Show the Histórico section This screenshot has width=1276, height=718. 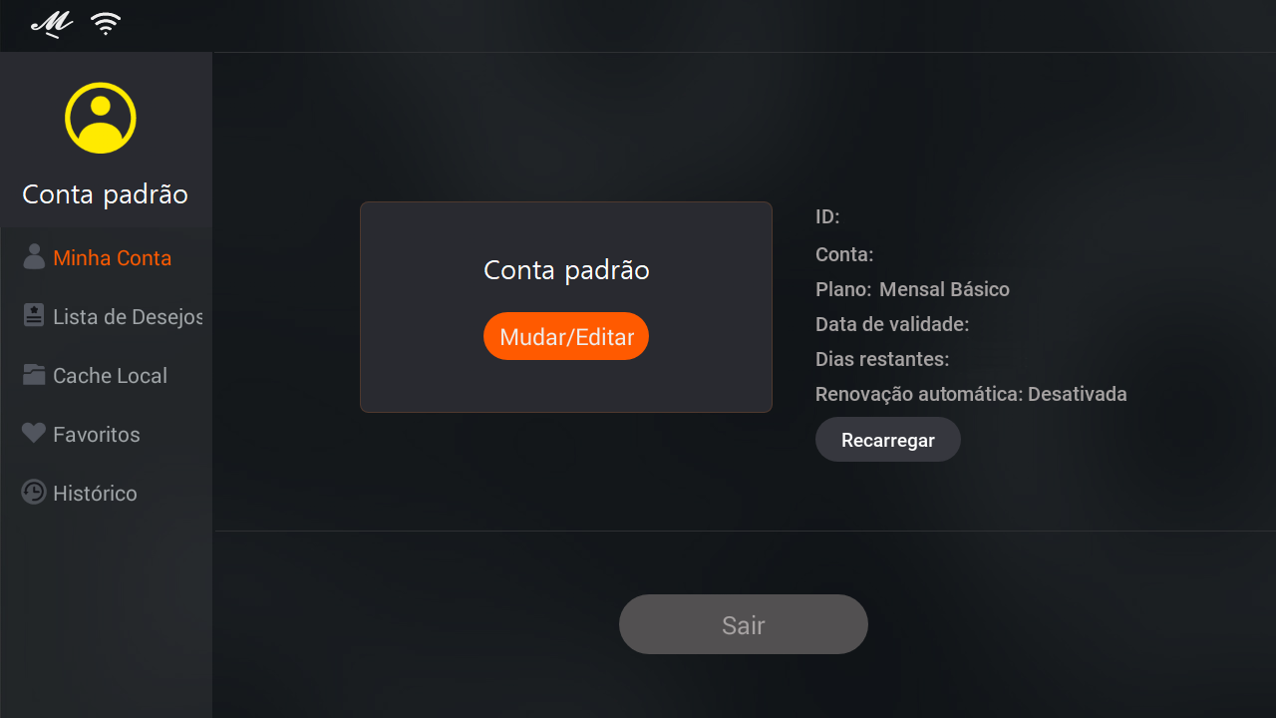(x=106, y=493)
